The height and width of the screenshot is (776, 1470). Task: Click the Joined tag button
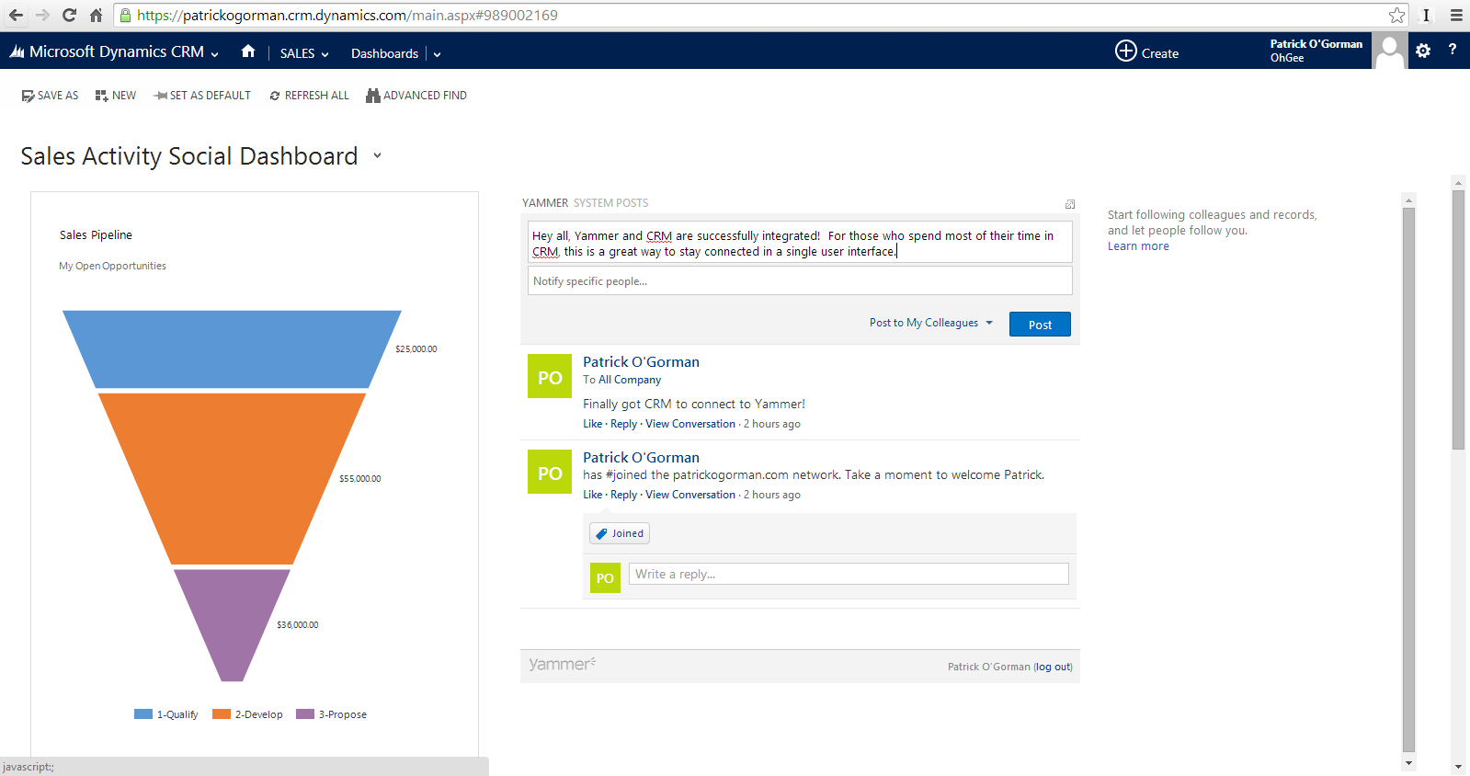click(x=620, y=533)
